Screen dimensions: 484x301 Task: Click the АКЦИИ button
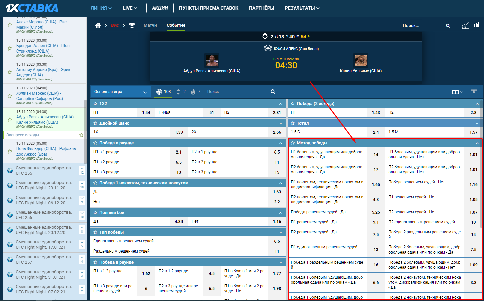[160, 8]
